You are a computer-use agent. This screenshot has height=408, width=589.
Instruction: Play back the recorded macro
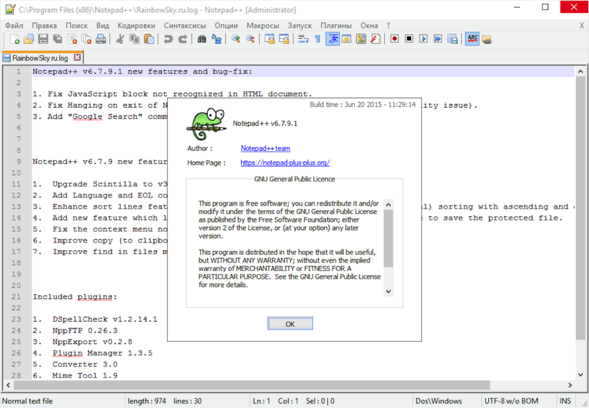[x=423, y=39]
